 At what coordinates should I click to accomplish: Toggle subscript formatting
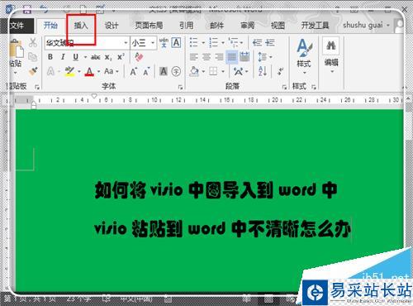108,57
